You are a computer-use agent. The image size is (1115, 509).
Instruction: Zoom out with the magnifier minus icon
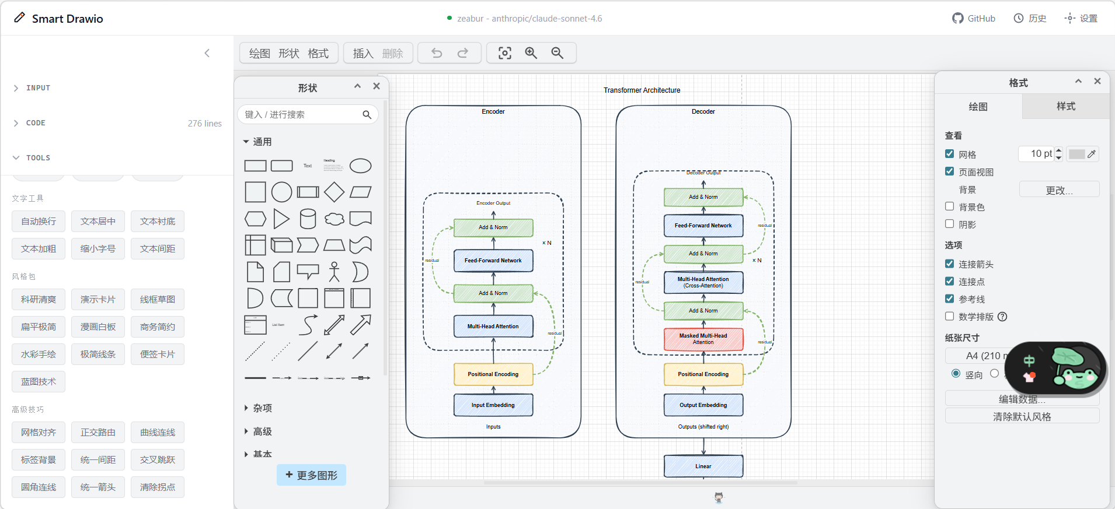557,53
